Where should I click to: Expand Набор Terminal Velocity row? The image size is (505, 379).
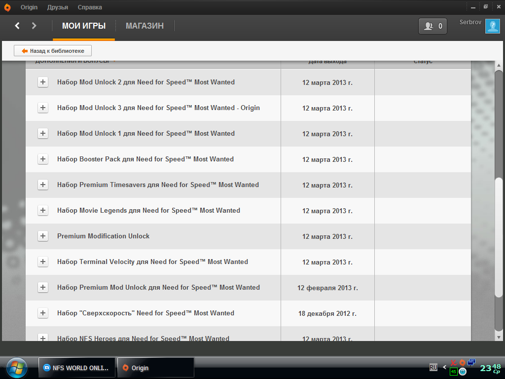tap(43, 262)
